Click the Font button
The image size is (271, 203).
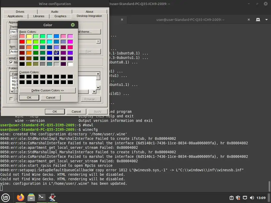[90, 52]
